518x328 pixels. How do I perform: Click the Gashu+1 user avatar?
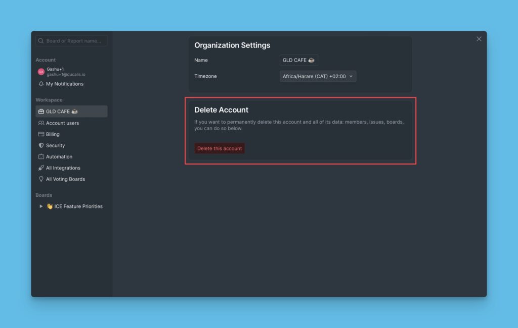pos(41,72)
